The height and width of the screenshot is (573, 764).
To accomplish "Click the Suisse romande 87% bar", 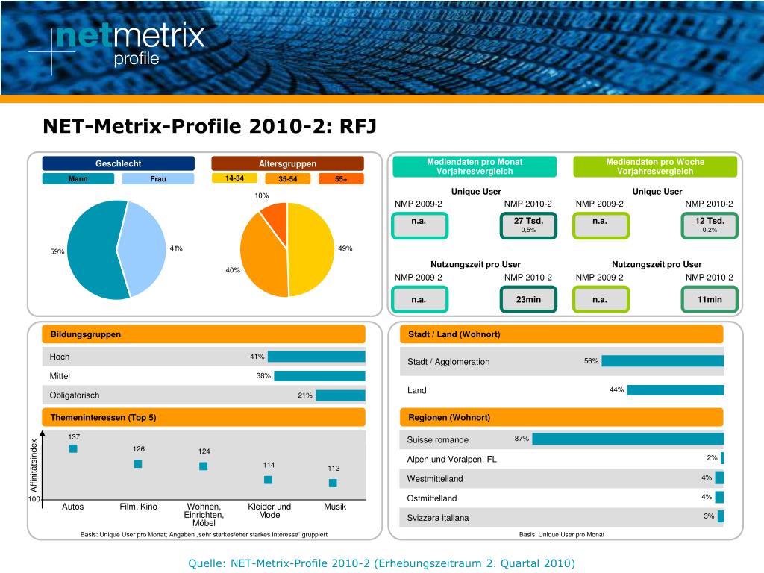I will [628, 439].
